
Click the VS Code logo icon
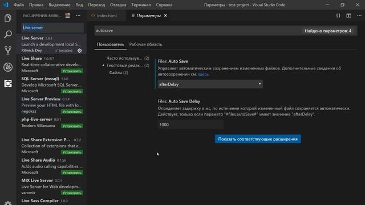click(6, 5)
